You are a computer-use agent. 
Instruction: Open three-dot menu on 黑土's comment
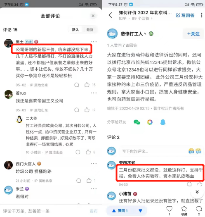(x=94, y=42)
